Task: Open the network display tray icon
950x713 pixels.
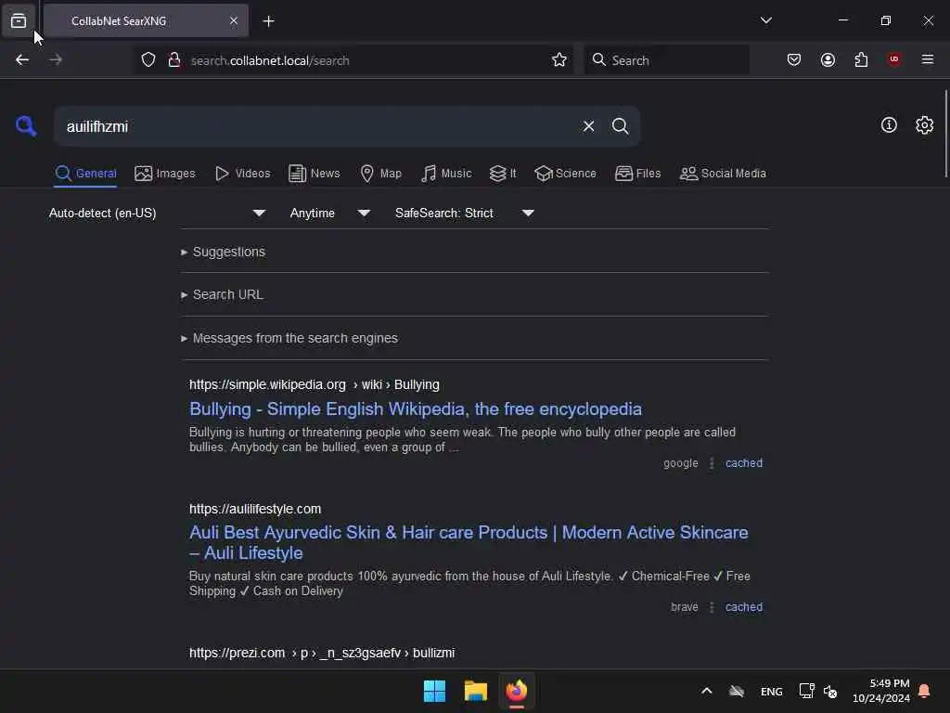Action: pyautogui.click(x=806, y=691)
